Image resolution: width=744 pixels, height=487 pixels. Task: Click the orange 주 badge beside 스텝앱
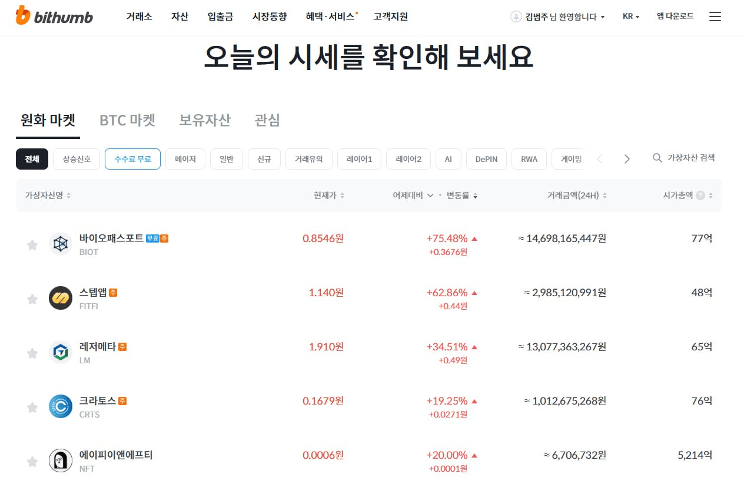(113, 293)
